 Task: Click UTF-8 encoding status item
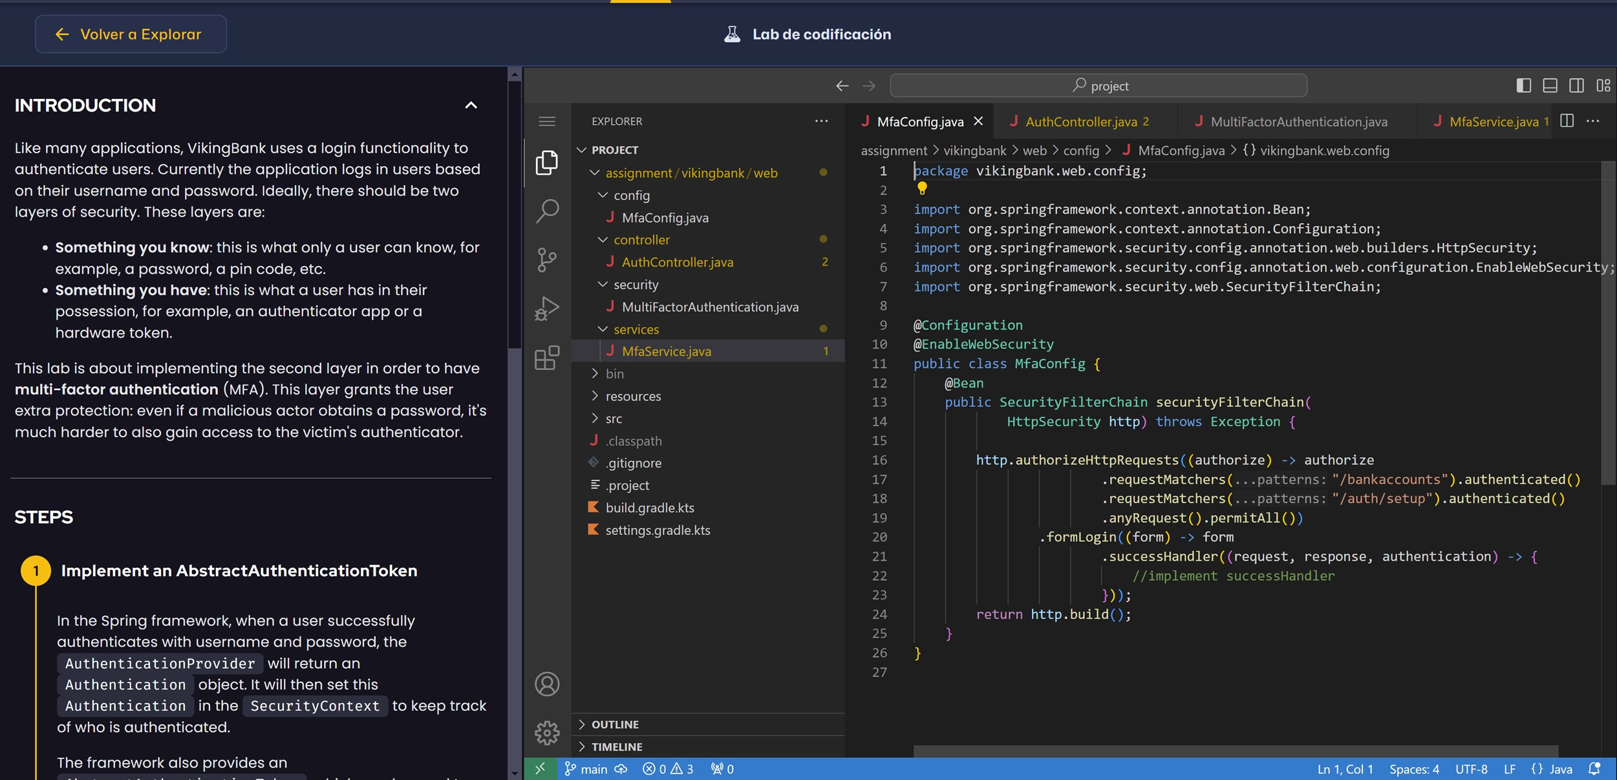(x=1471, y=769)
